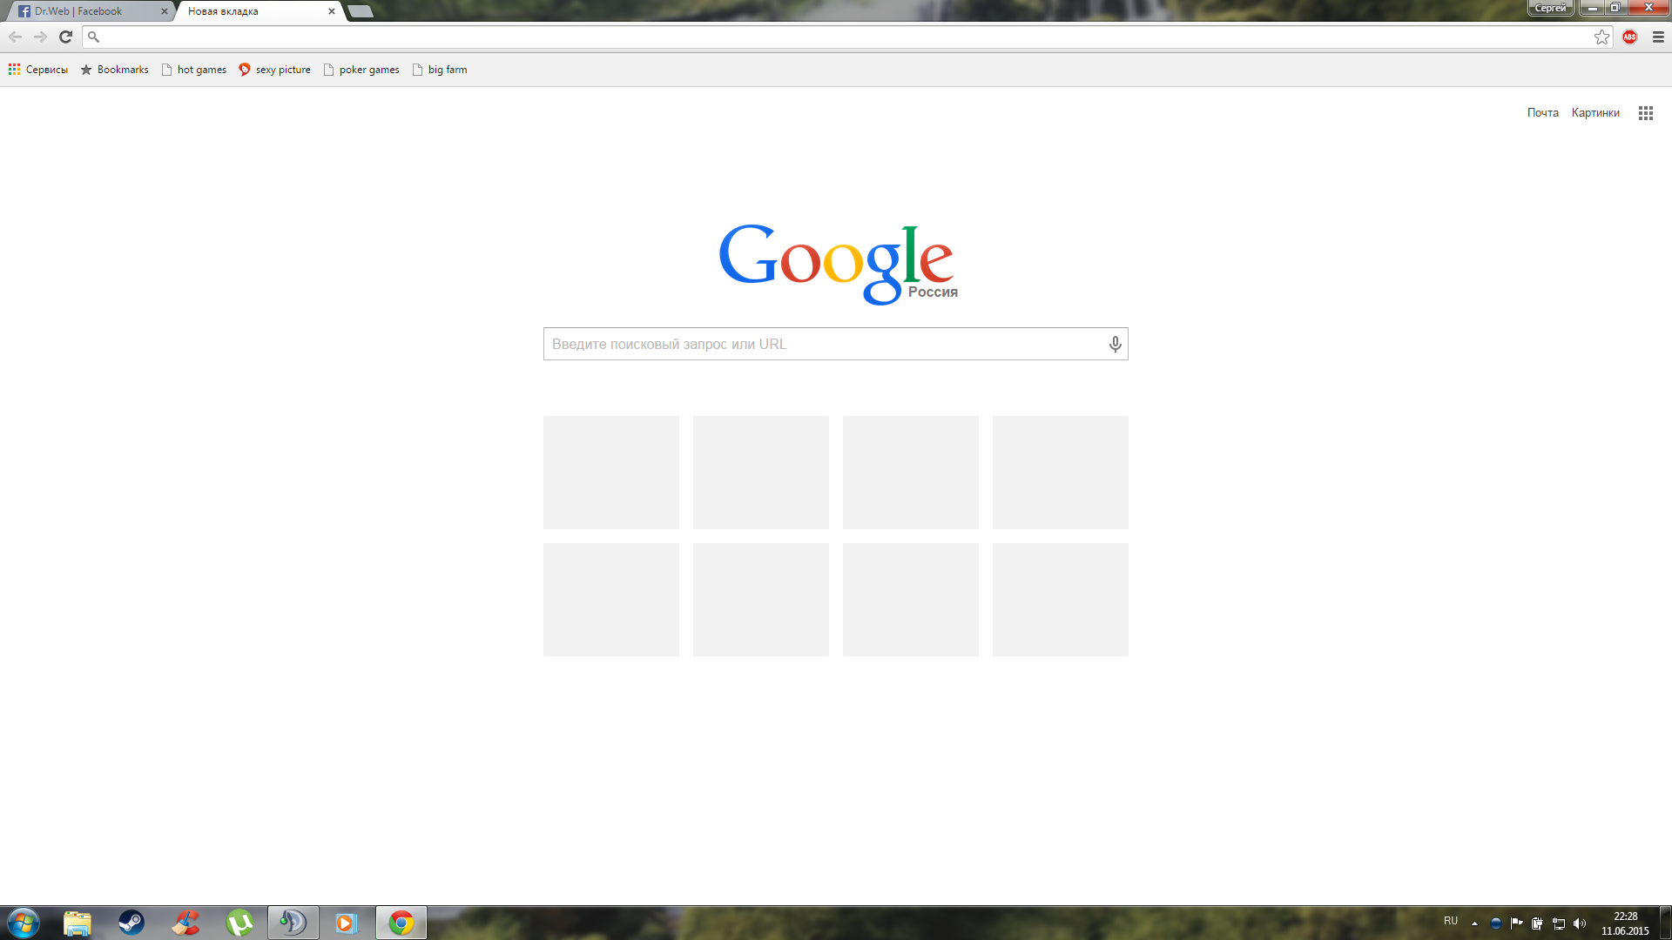Open the big farm bookmark
The image size is (1672, 940).
pos(440,70)
